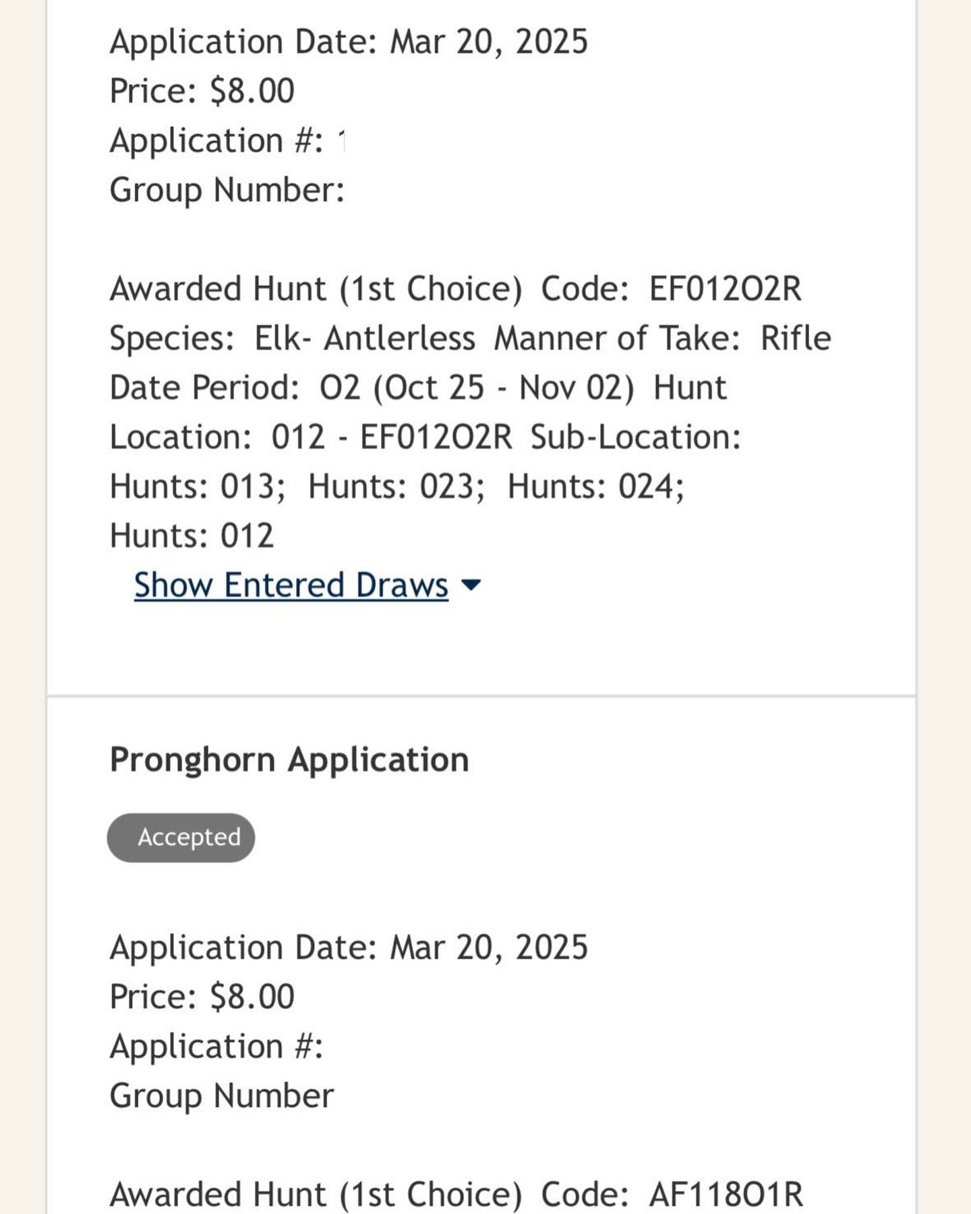Click the elk Application # field value
This screenshot has height=1214, width=971.
point(341,141)
